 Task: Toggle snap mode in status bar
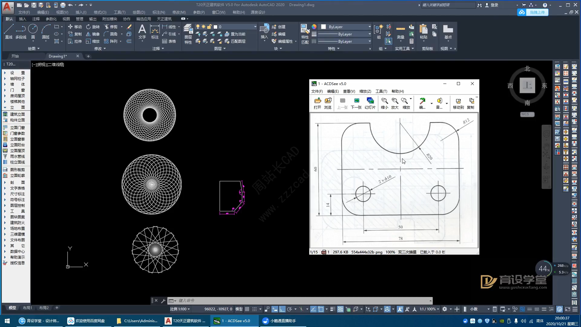click(254, 309)
